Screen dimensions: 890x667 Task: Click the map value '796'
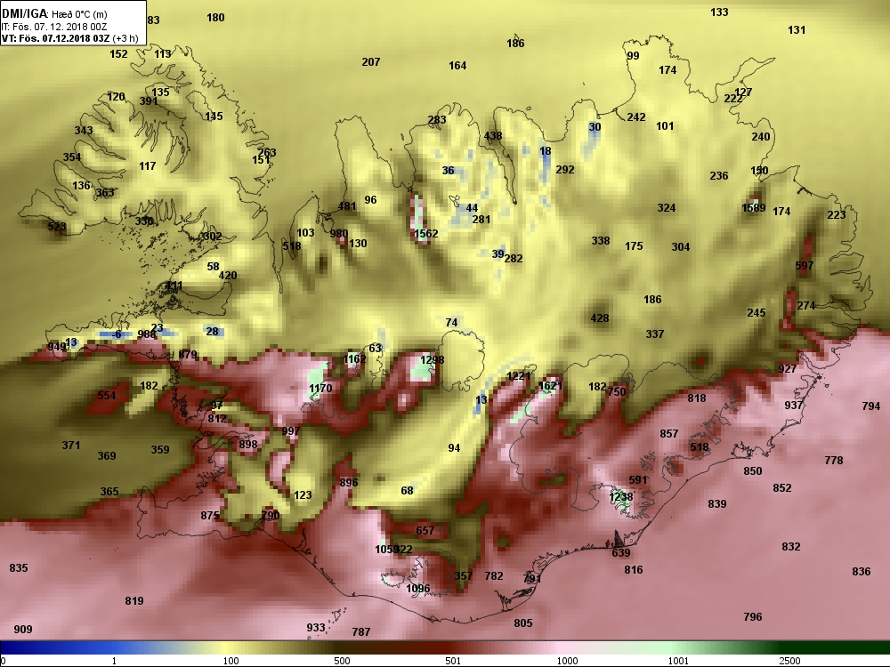[753, 617]
